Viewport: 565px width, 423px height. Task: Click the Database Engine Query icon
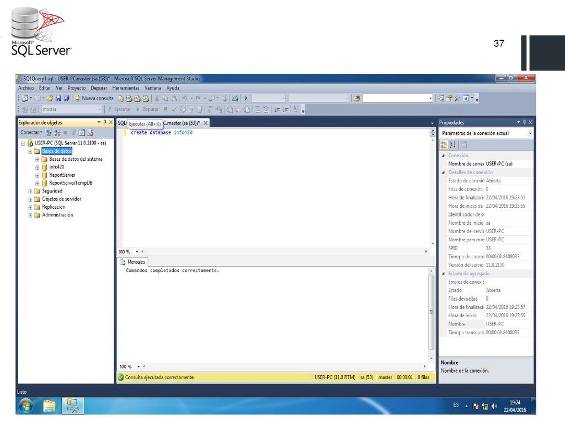click(121, 98)
